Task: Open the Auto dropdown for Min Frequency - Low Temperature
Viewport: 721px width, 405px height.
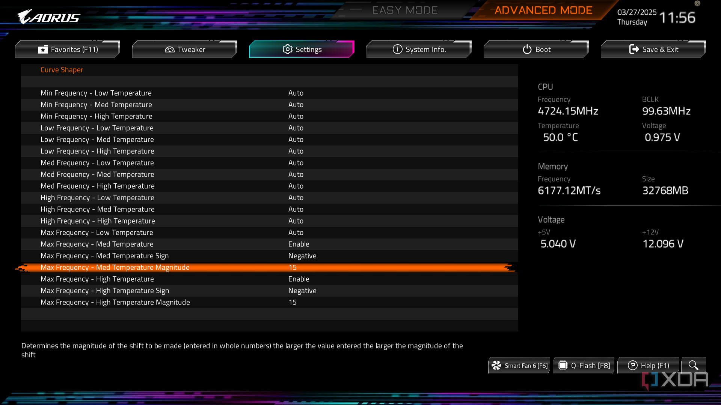Action: pyautogui.click(x=296, y=93)
